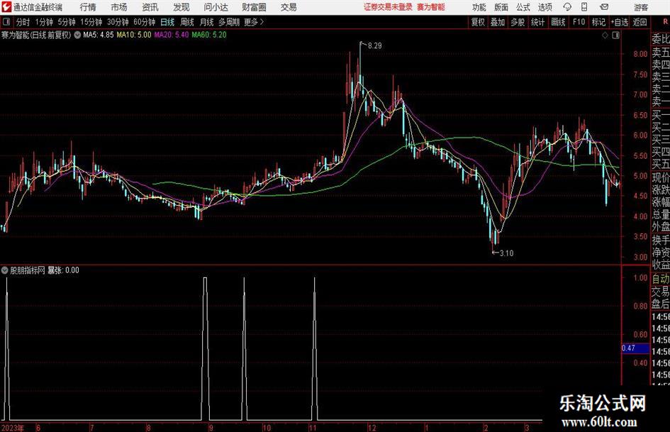Image resolution: width=670 pixels, height=432 pixels.
Task: Switch to the 1分钟 period
Action: point(44,22)
